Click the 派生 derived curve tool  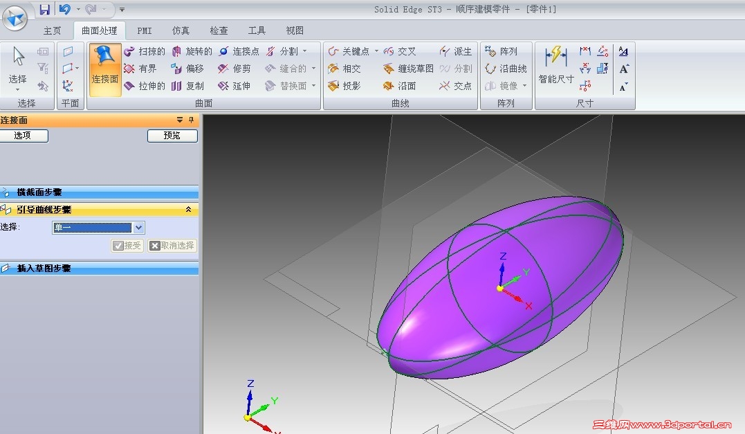(x=456, y=51)
